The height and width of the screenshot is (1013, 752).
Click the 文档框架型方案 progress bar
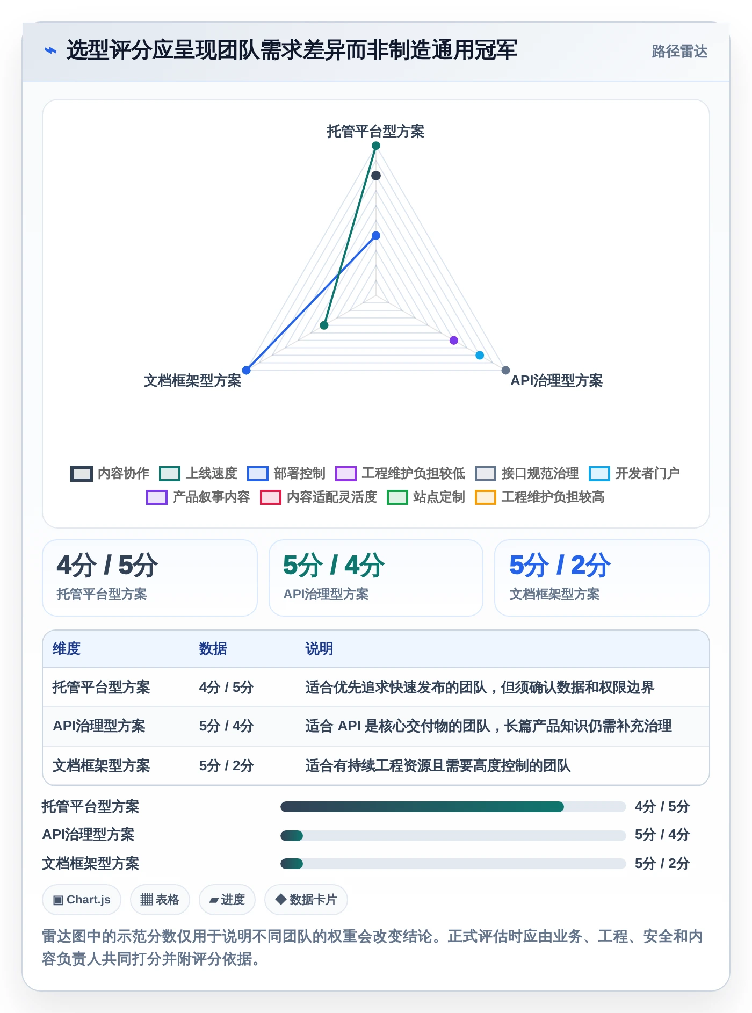coord(453,863)
